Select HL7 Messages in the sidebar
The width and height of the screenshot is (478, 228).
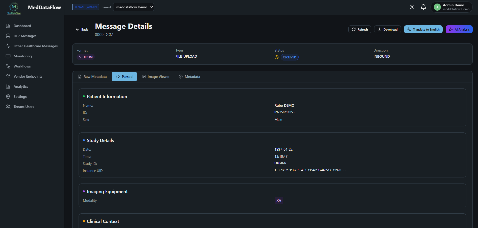click(25, 36)
